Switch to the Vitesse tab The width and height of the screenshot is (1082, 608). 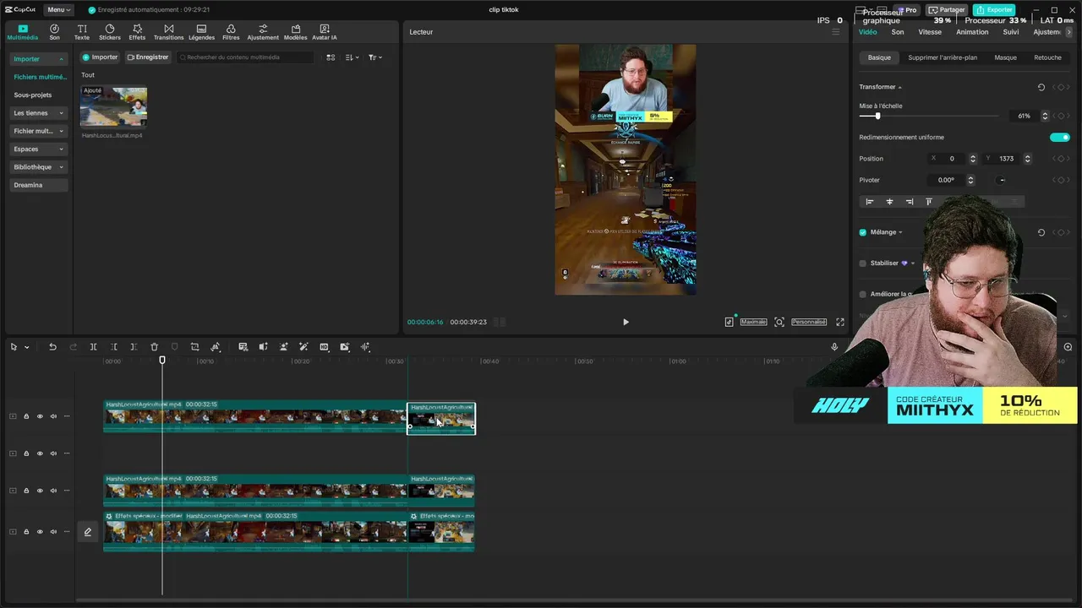tap(930, 32)
